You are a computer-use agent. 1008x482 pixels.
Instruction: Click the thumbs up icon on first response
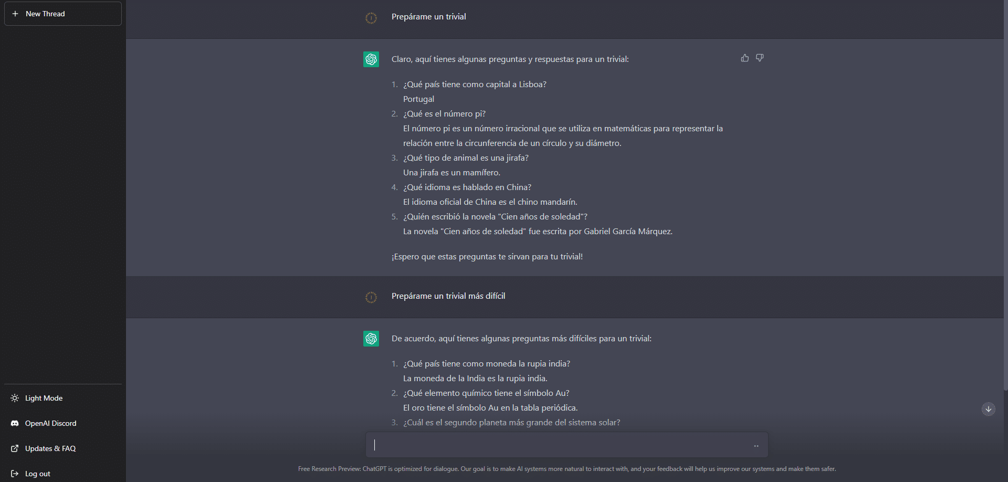[x=744, y=58]
